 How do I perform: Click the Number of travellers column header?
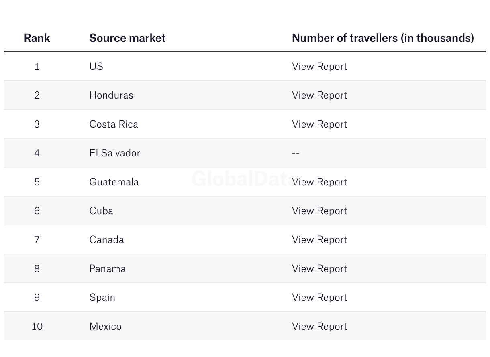383,38
